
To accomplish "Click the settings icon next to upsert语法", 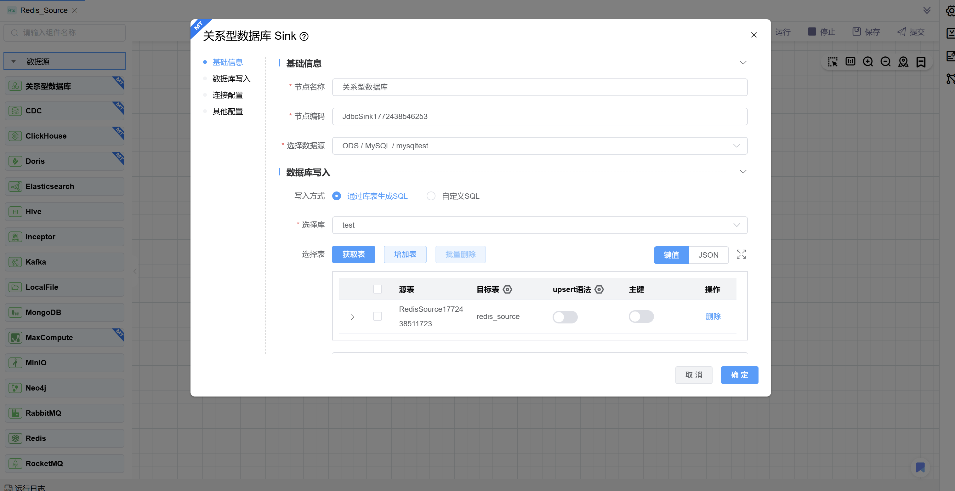I will tap(599, 289).
